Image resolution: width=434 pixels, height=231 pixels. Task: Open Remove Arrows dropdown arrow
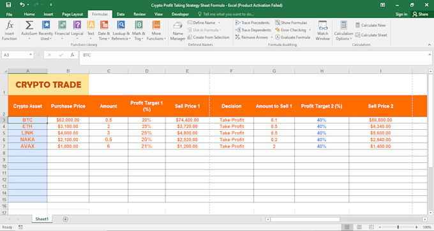(271, 37)
